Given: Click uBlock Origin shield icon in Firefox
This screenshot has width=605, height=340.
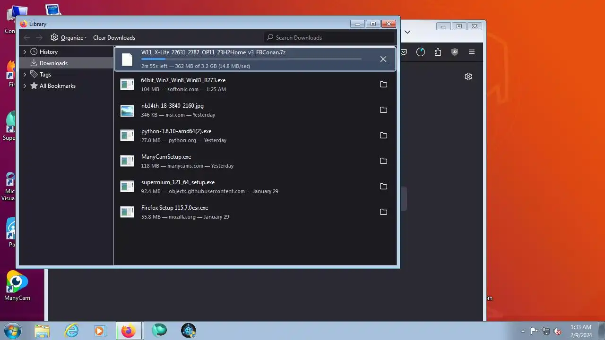Looking at the screenshot, I should pos(455,52).
